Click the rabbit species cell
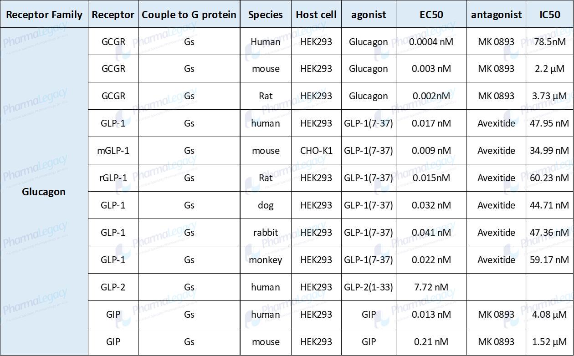 [266, 233]
